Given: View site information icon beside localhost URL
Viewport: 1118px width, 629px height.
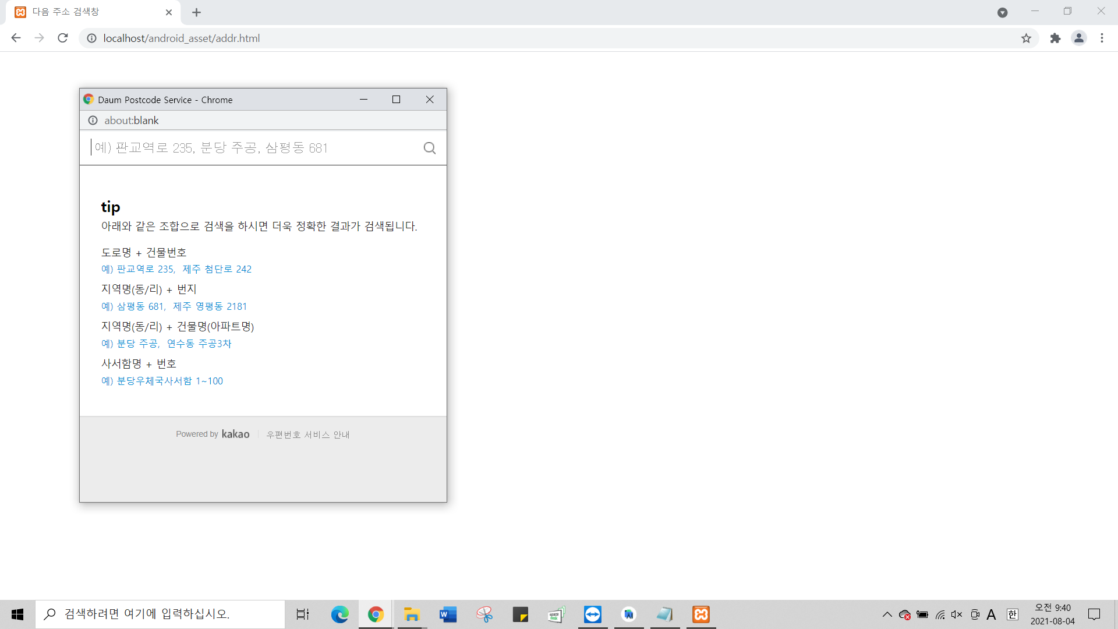Looking at the screenshot, I should tap(91, 38).
